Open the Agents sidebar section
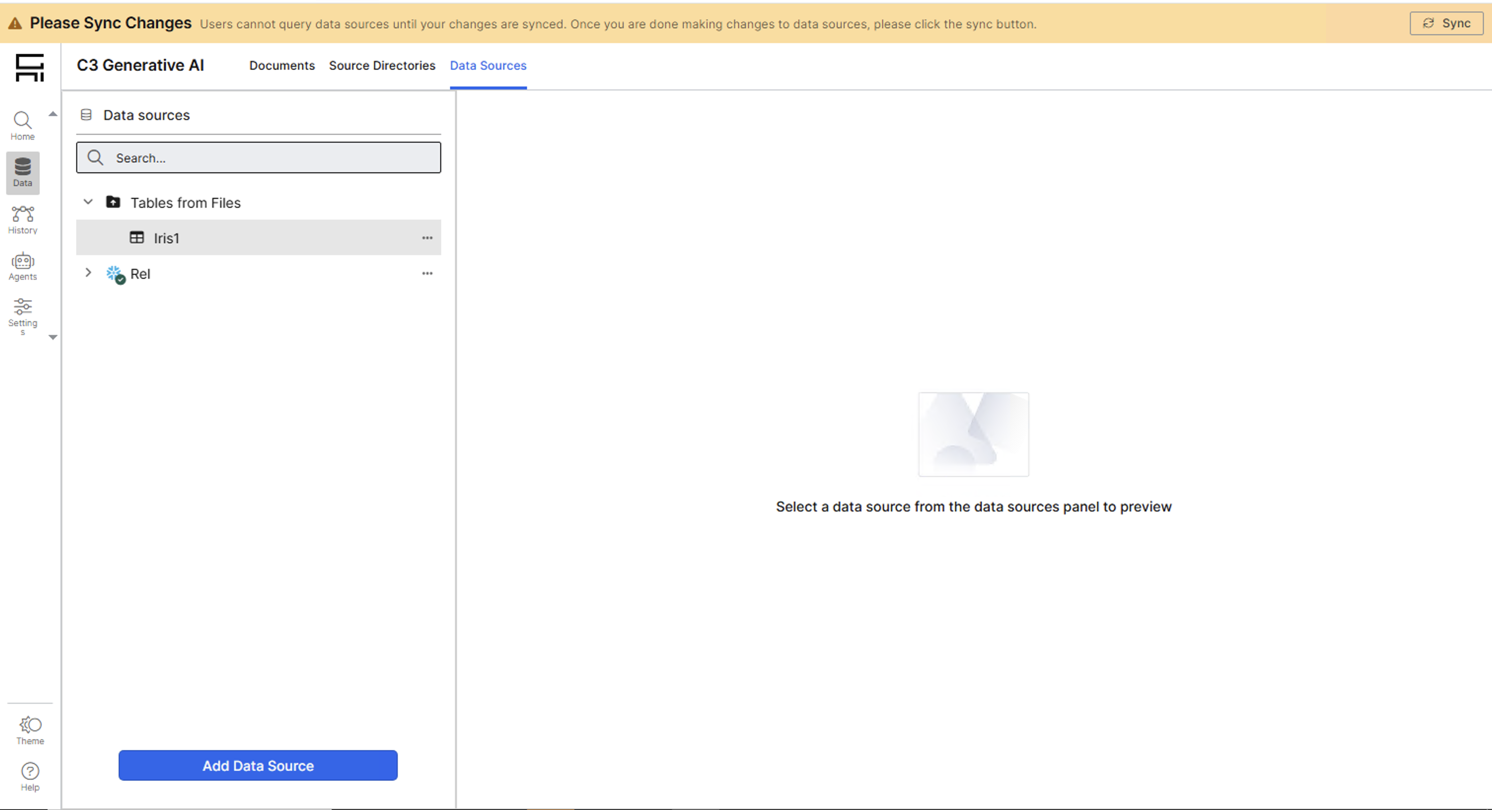 [x=23, y=266]
